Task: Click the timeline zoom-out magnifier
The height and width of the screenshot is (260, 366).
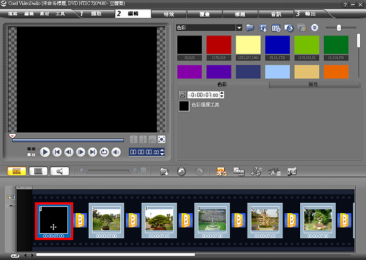Action: tap(82, 170)
